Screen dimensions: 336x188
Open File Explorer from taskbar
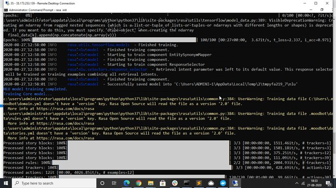[x=150, y=183]
